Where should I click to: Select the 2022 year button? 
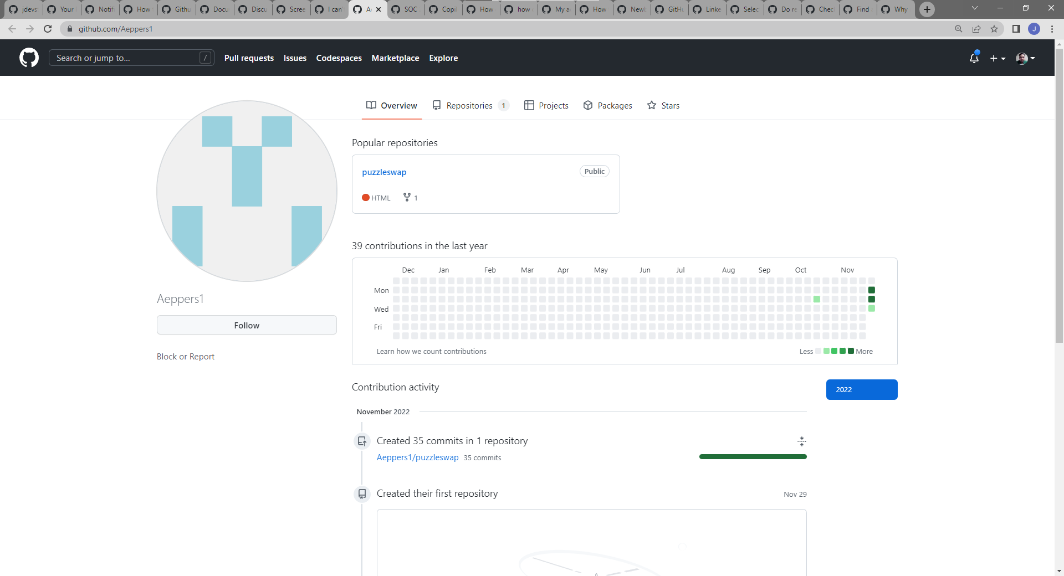862,389
